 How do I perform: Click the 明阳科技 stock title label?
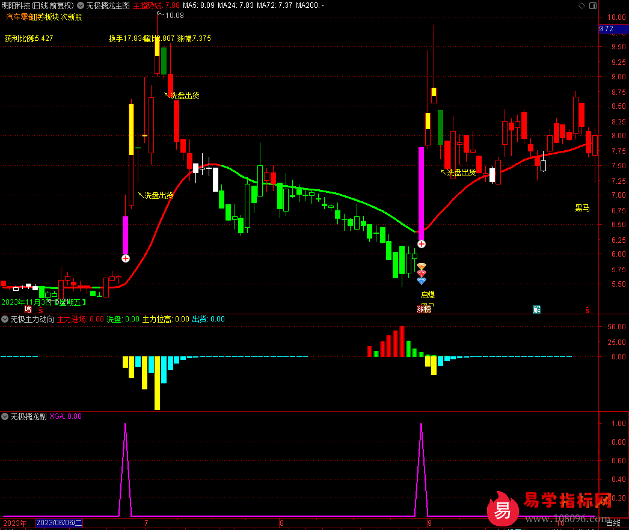[x=17, y=5]
